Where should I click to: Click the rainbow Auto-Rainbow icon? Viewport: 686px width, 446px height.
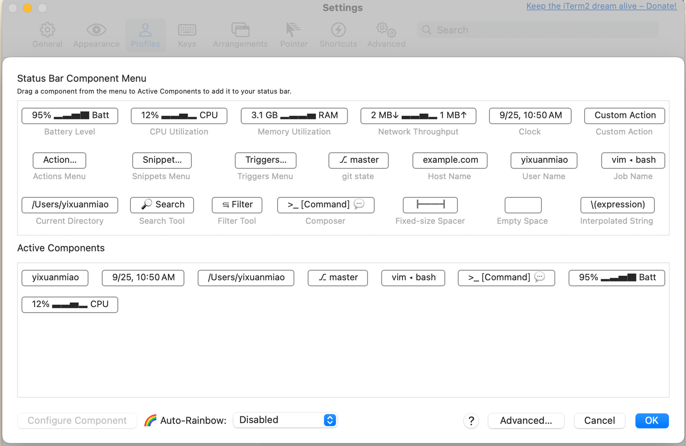[x=151, y=421]
